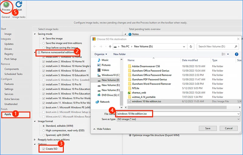Open the Registry page in sidebar

pyautogui.click(x=9, y=54)
